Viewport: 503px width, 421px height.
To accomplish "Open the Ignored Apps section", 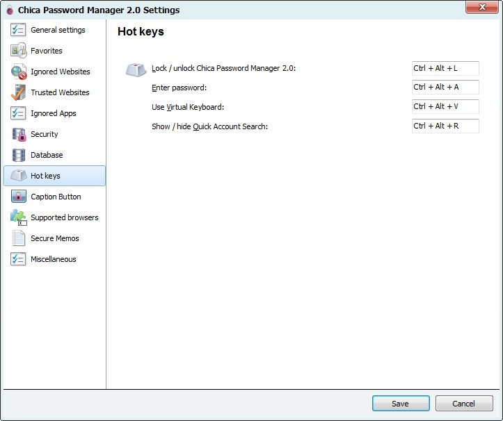I will 54,113.
